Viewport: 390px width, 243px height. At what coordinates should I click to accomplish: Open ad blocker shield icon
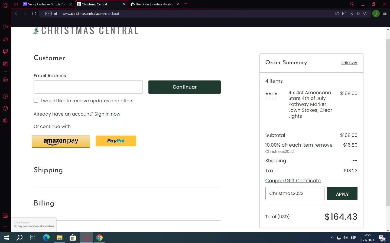tap(351, 13)
